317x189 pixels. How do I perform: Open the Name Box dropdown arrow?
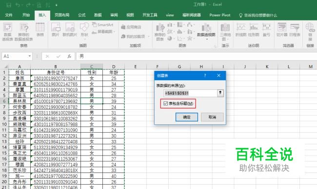point(30,56)
